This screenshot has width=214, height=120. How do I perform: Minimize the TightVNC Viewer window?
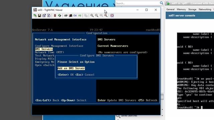[x=137, y=10]
